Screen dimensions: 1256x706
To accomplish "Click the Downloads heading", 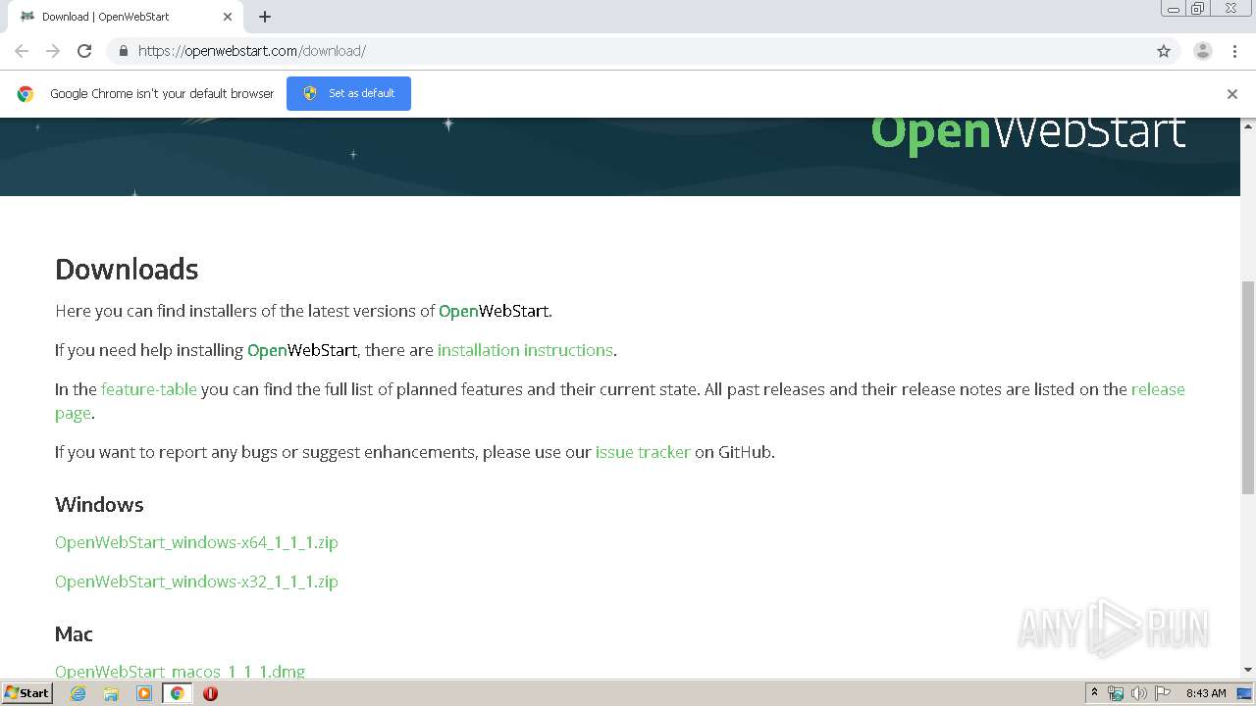I will point(127,269).
